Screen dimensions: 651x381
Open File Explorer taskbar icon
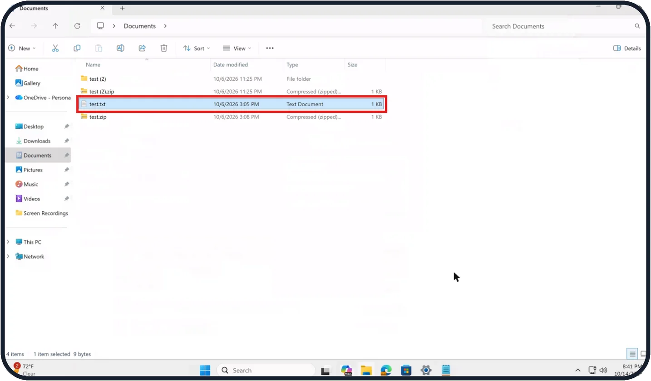click(x=366, y=370)
